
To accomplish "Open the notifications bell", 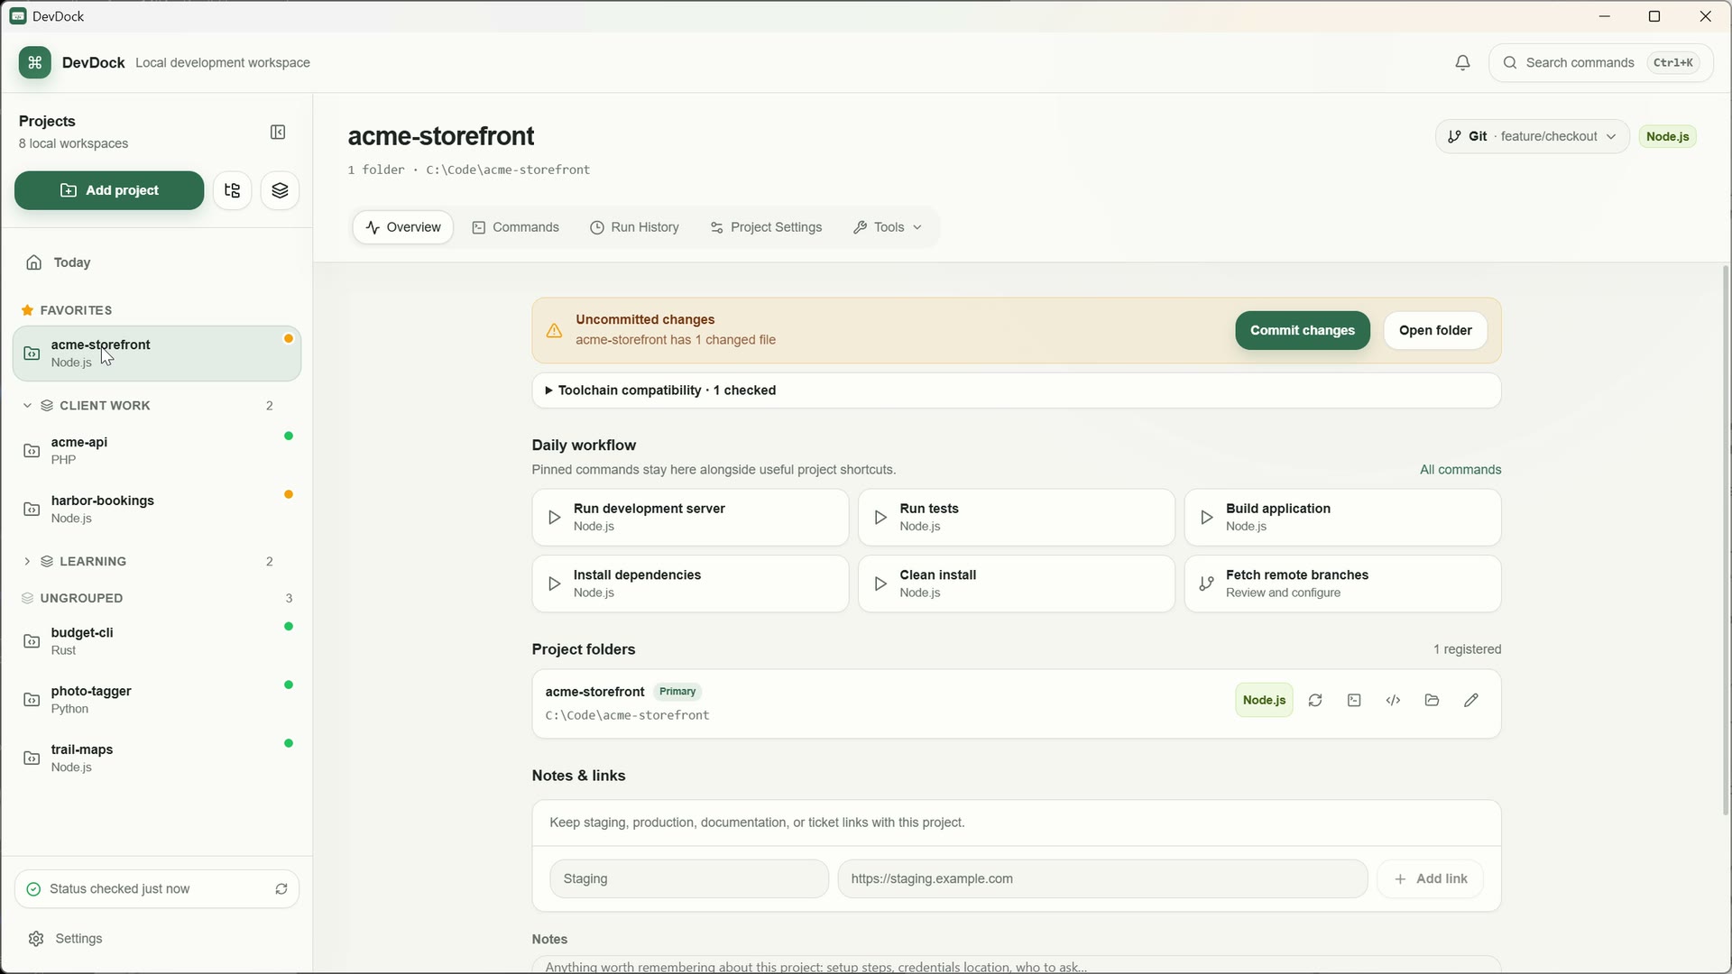I will (x=1463, y=62).
